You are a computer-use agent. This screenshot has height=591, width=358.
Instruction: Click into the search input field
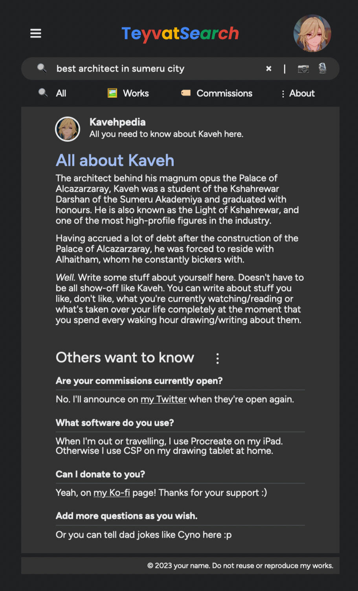[x=157, y=69]
